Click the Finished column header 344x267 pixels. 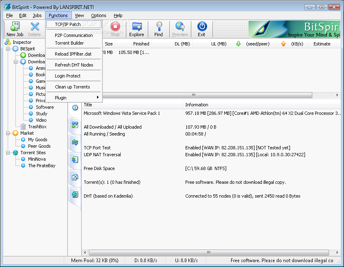tap(133, 44)
